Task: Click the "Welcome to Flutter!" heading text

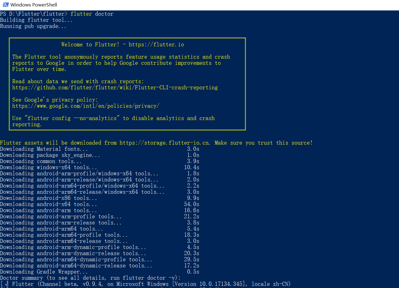Action: click(x=90, y=45)
